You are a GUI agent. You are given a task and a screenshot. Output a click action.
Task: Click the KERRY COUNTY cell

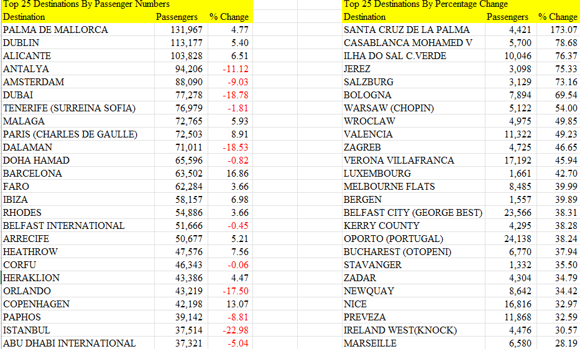pyautogui.click(x=413, y=226)
